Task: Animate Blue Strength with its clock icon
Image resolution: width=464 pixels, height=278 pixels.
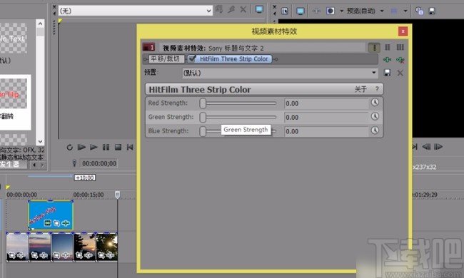Action: [x=375, y=130]
